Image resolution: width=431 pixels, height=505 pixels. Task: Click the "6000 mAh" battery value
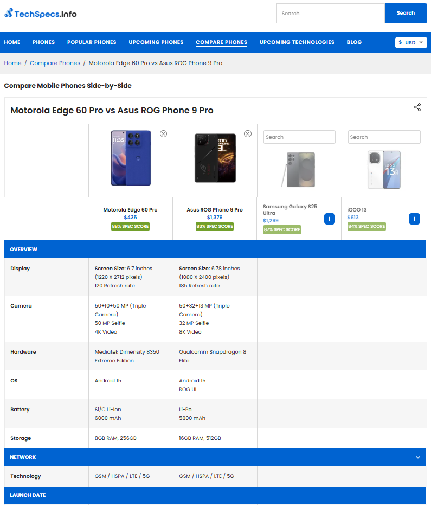108,418
